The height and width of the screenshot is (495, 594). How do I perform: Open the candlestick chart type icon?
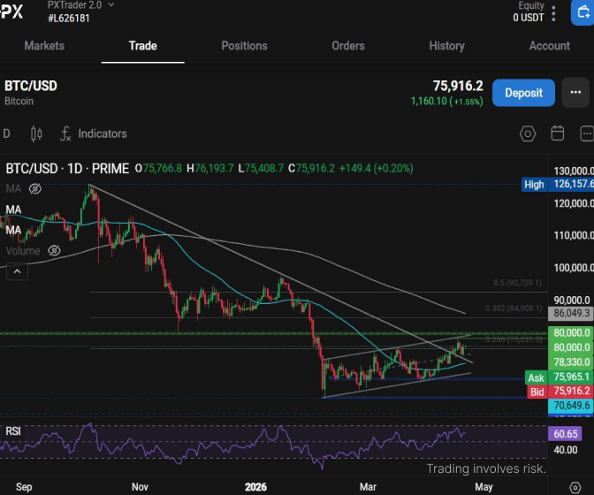coord(36,133)
